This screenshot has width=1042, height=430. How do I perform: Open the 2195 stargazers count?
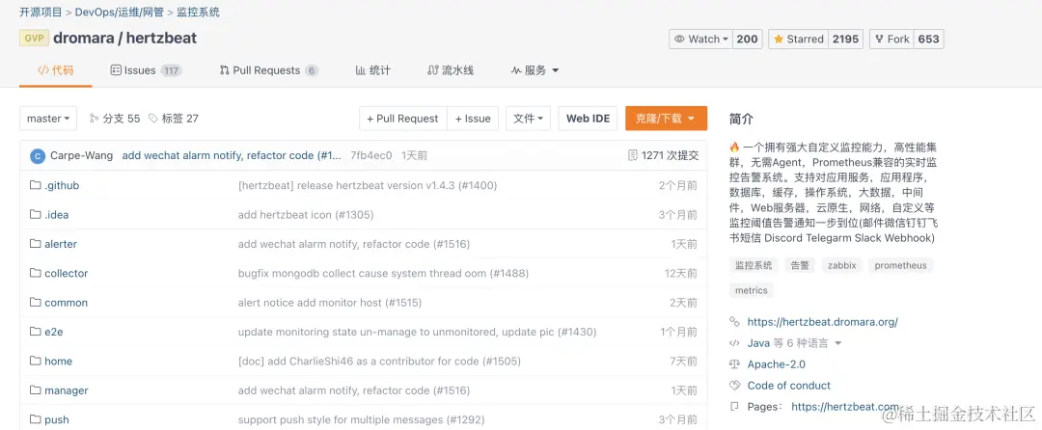tap(845, 40)
